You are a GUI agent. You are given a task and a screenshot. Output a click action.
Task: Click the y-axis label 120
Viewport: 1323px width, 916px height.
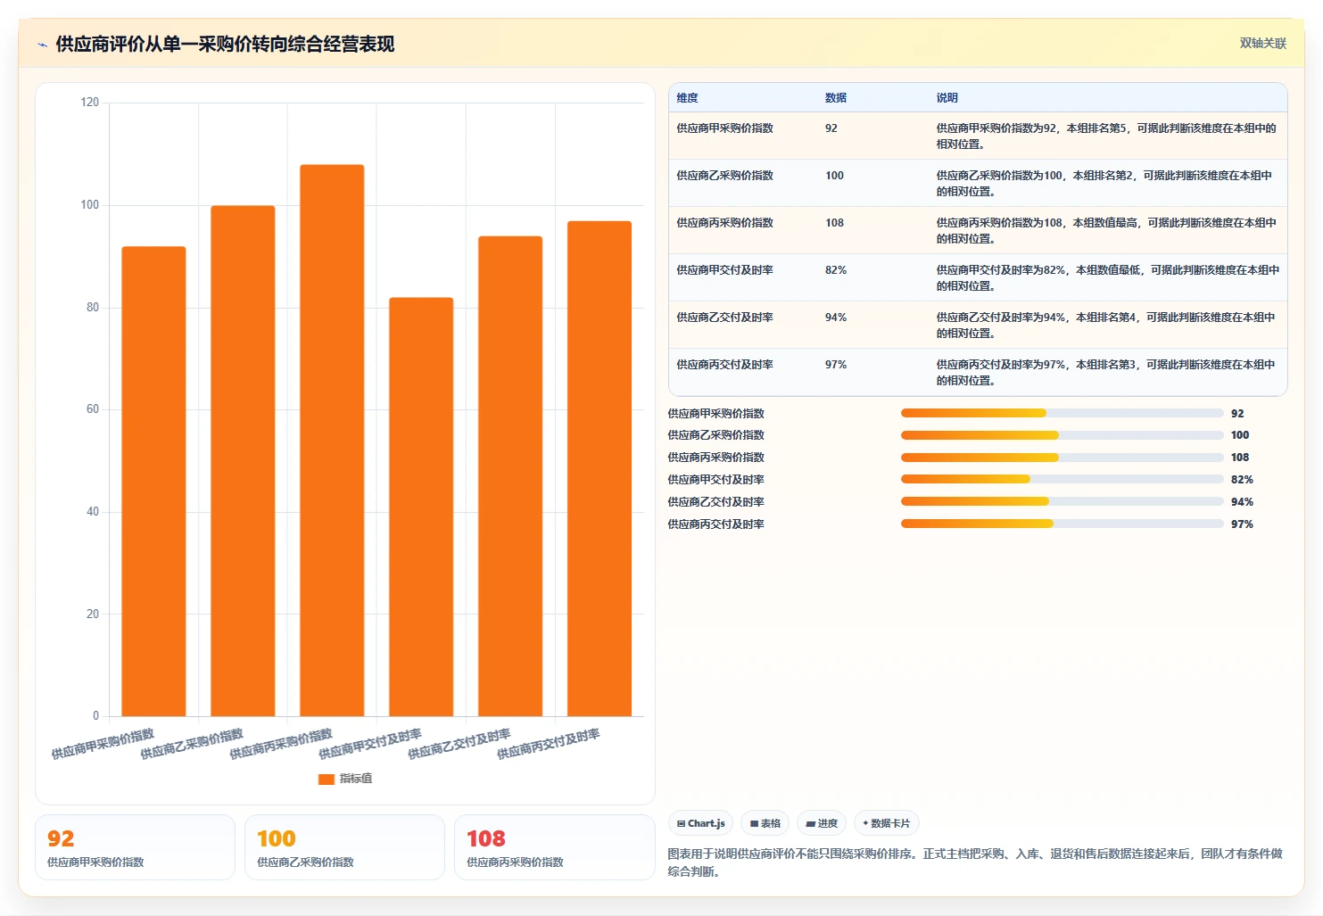pos(90,103)
